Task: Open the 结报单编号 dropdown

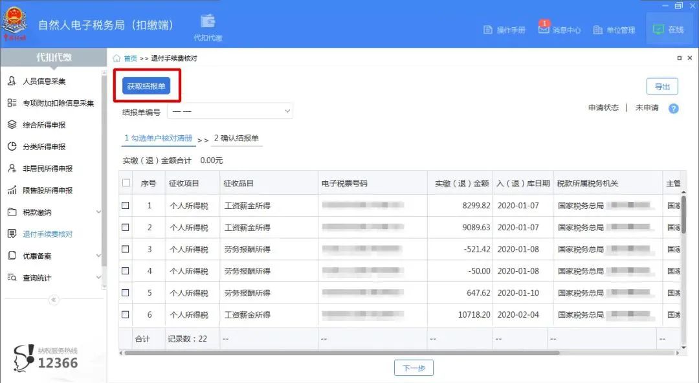Action: [230, 111]
